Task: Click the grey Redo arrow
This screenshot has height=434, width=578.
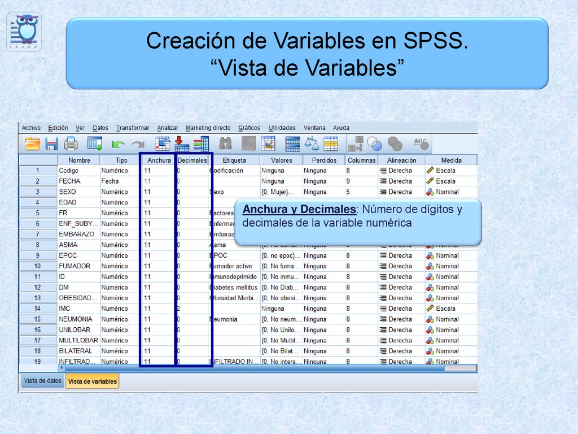Action: [138, 144]
